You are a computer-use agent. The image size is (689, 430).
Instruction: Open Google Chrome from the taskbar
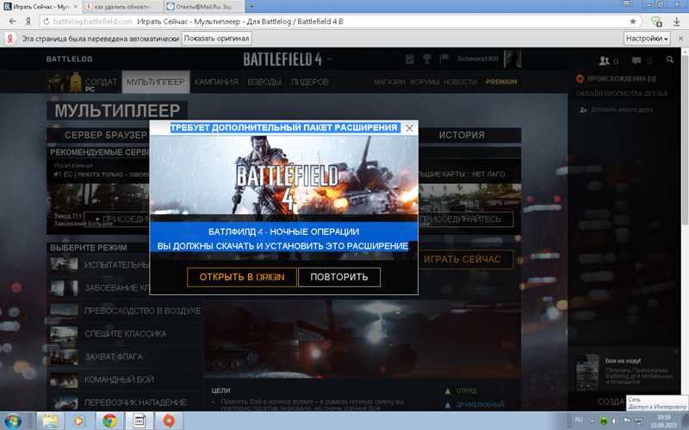[x=109, y=421]
